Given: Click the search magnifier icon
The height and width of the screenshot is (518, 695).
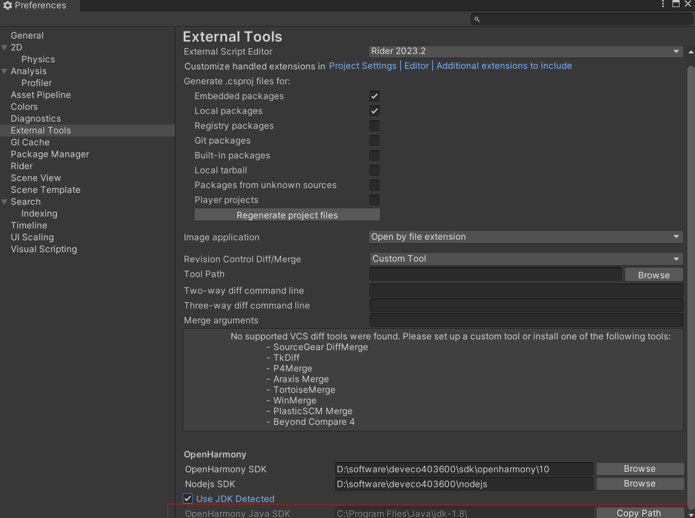Looking at the screenshot, I should (477, 19).
